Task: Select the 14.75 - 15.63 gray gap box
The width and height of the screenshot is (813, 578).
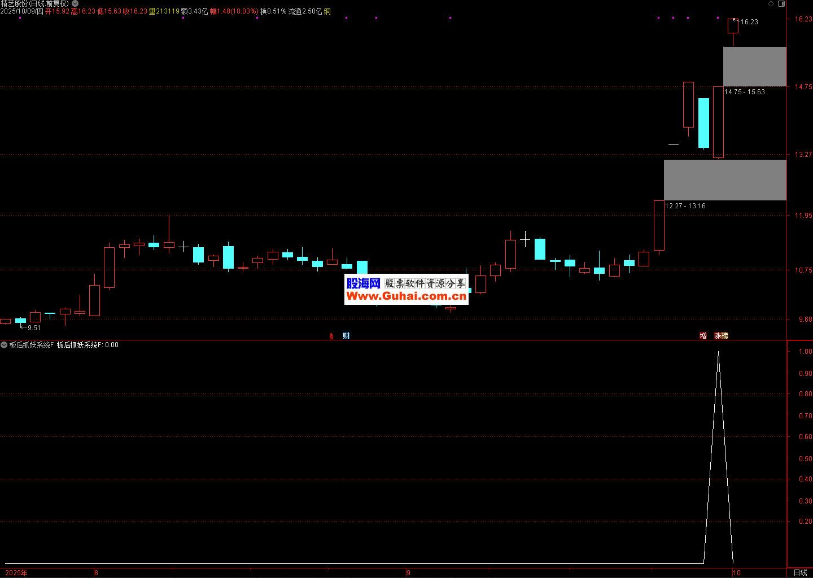Action: coord(754,67)
